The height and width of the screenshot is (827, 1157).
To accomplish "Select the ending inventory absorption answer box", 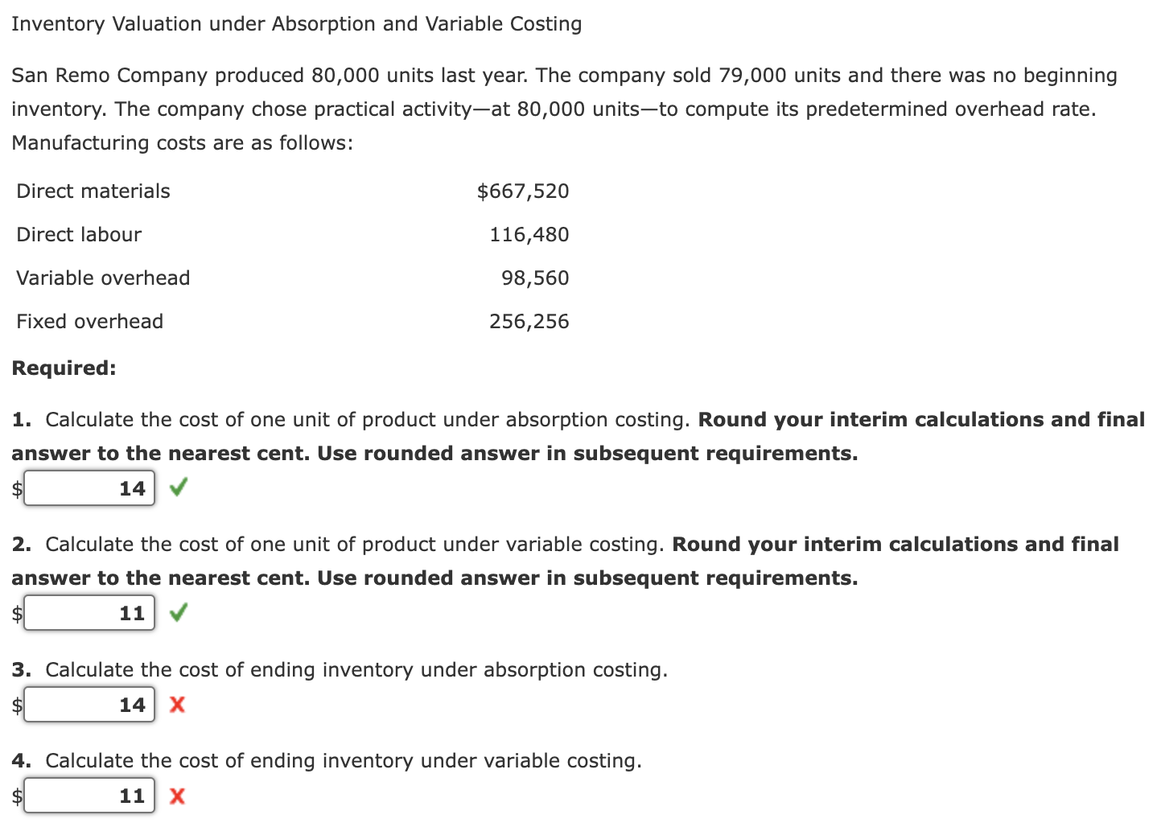I will pyautogui.click(x=89, y=705).
